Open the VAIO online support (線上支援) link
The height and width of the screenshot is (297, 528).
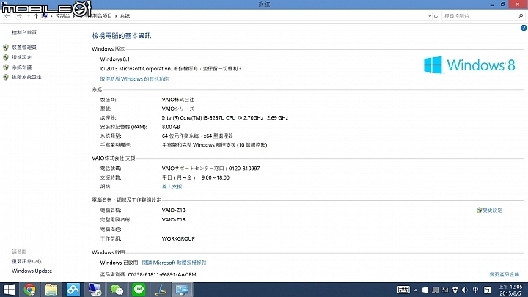click(x=172, y=186)
